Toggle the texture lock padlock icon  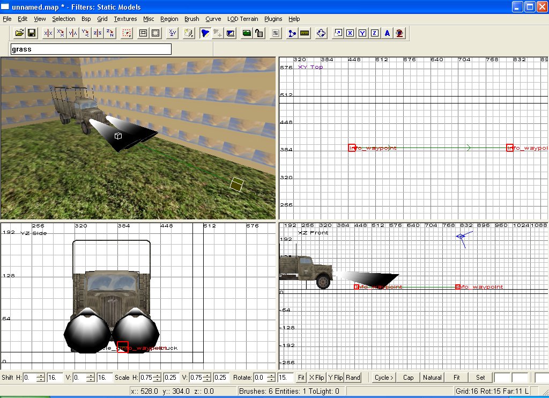(x=259, y=33)
